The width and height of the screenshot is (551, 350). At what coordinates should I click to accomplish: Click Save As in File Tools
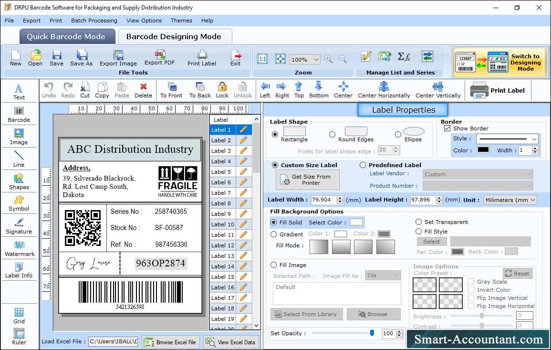[x=81, y=58]
